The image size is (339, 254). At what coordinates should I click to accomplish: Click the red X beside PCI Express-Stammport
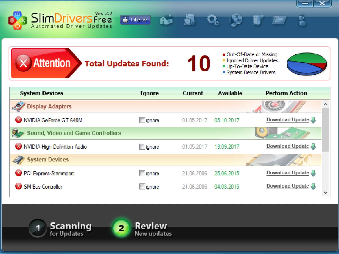click(x=18, y=173)
